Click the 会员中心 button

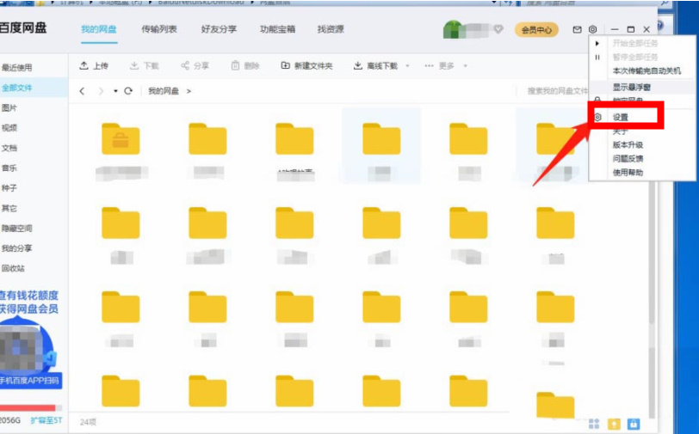tap(536, 30)
